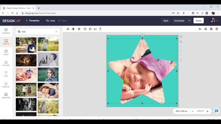Image resolution: width=221 pixels, height=124 pixels.
Task: Select the sleeping girl on pillow photo
Action: click(x=48, y=90)
